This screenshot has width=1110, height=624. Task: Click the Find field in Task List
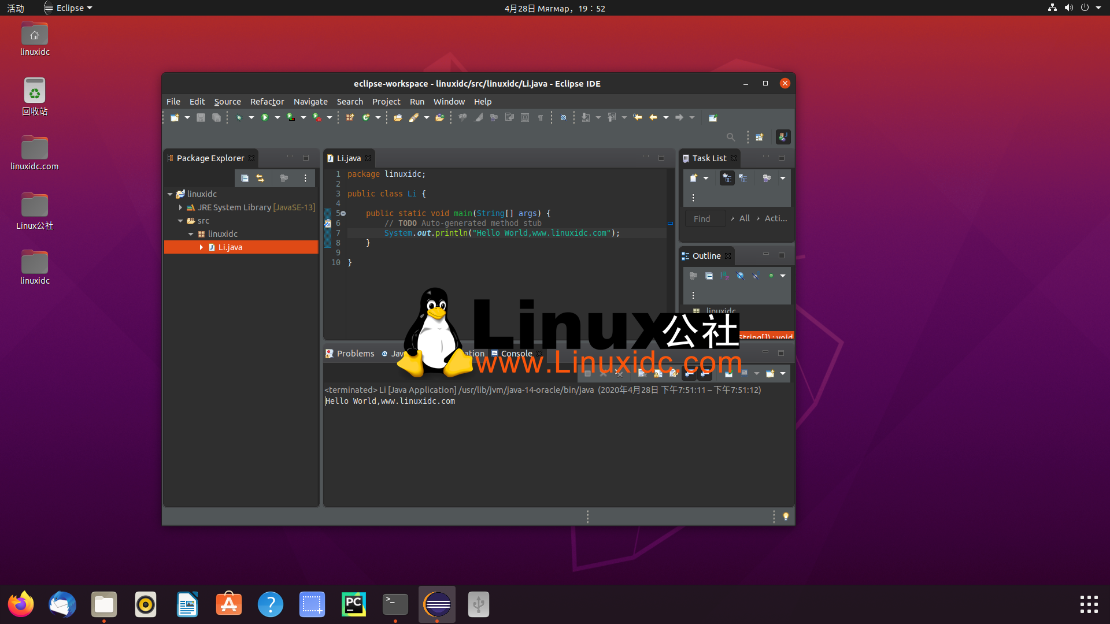705,218
